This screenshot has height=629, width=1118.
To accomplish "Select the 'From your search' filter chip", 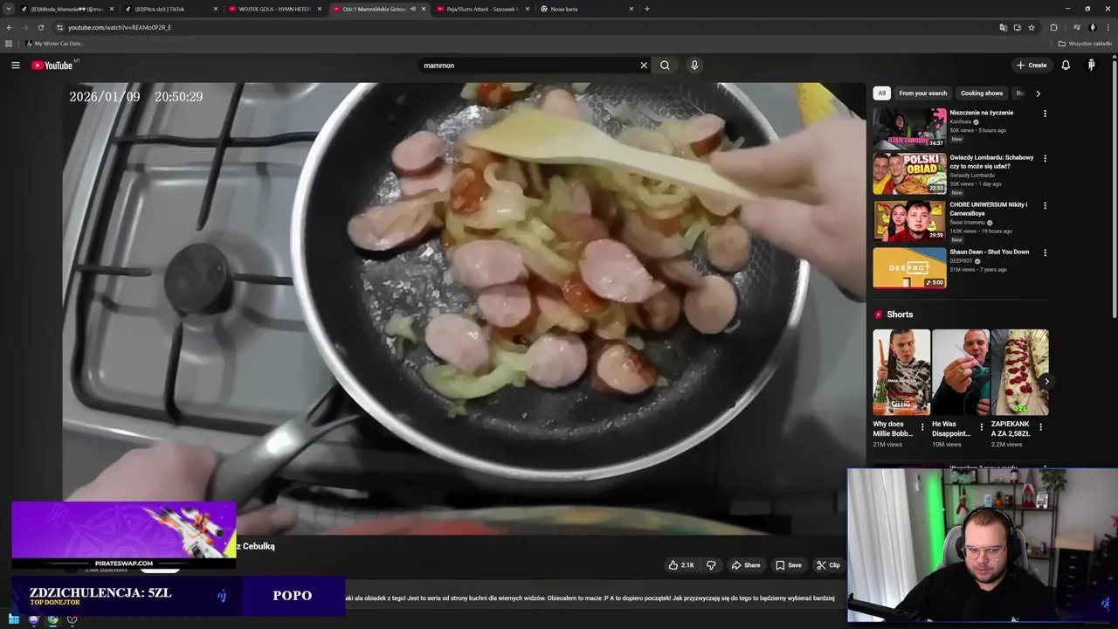I will tap(922, 93).
